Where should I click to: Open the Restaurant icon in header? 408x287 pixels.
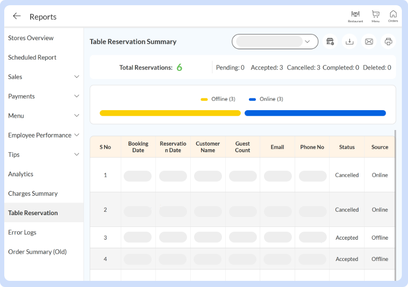click(x=355, y=16)
